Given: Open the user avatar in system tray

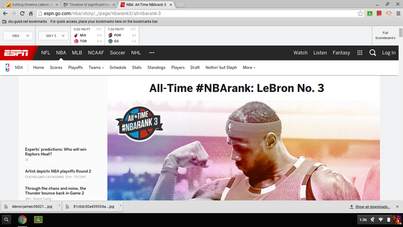Looking at the screenshot, I should click(x=397, y=219).
